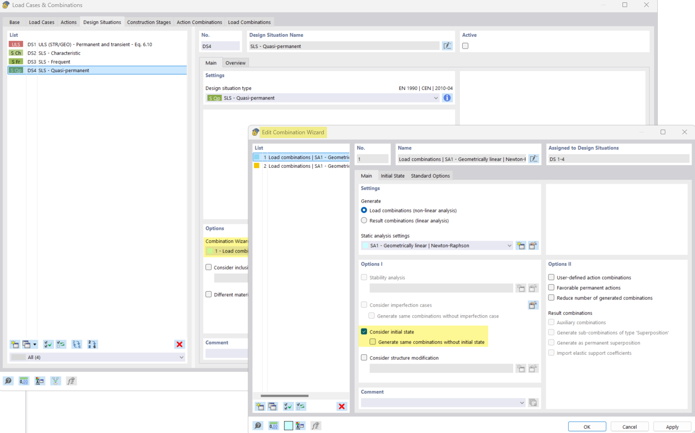Open Standard Options tab in wizard
695x433 pixels.
(x=430, y=176)
